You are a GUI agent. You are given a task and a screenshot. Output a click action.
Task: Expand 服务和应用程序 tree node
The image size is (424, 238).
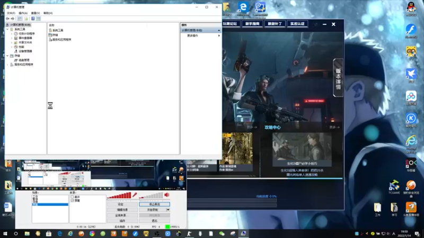pos(7,65)
